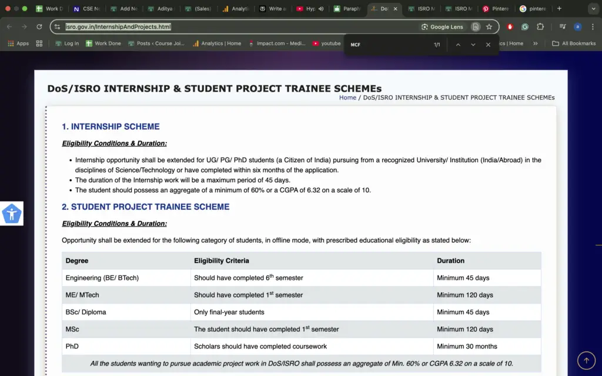
Task: Switch to the (Sales) tab
Action: (x=199, y=8)
